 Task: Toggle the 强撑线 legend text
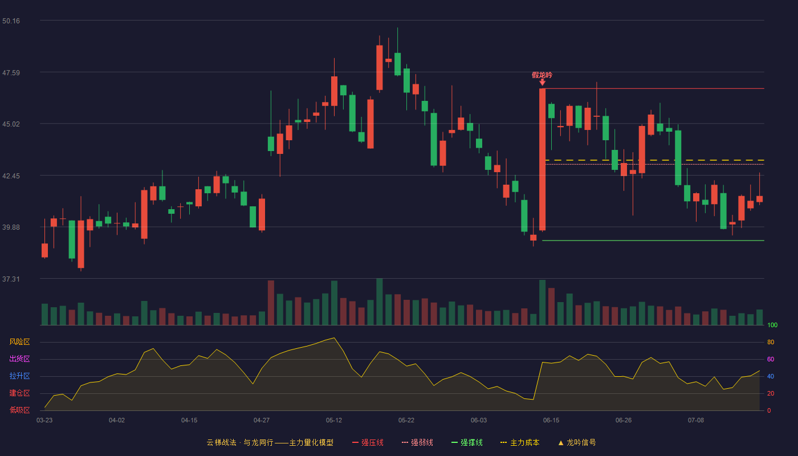(472, 442)
